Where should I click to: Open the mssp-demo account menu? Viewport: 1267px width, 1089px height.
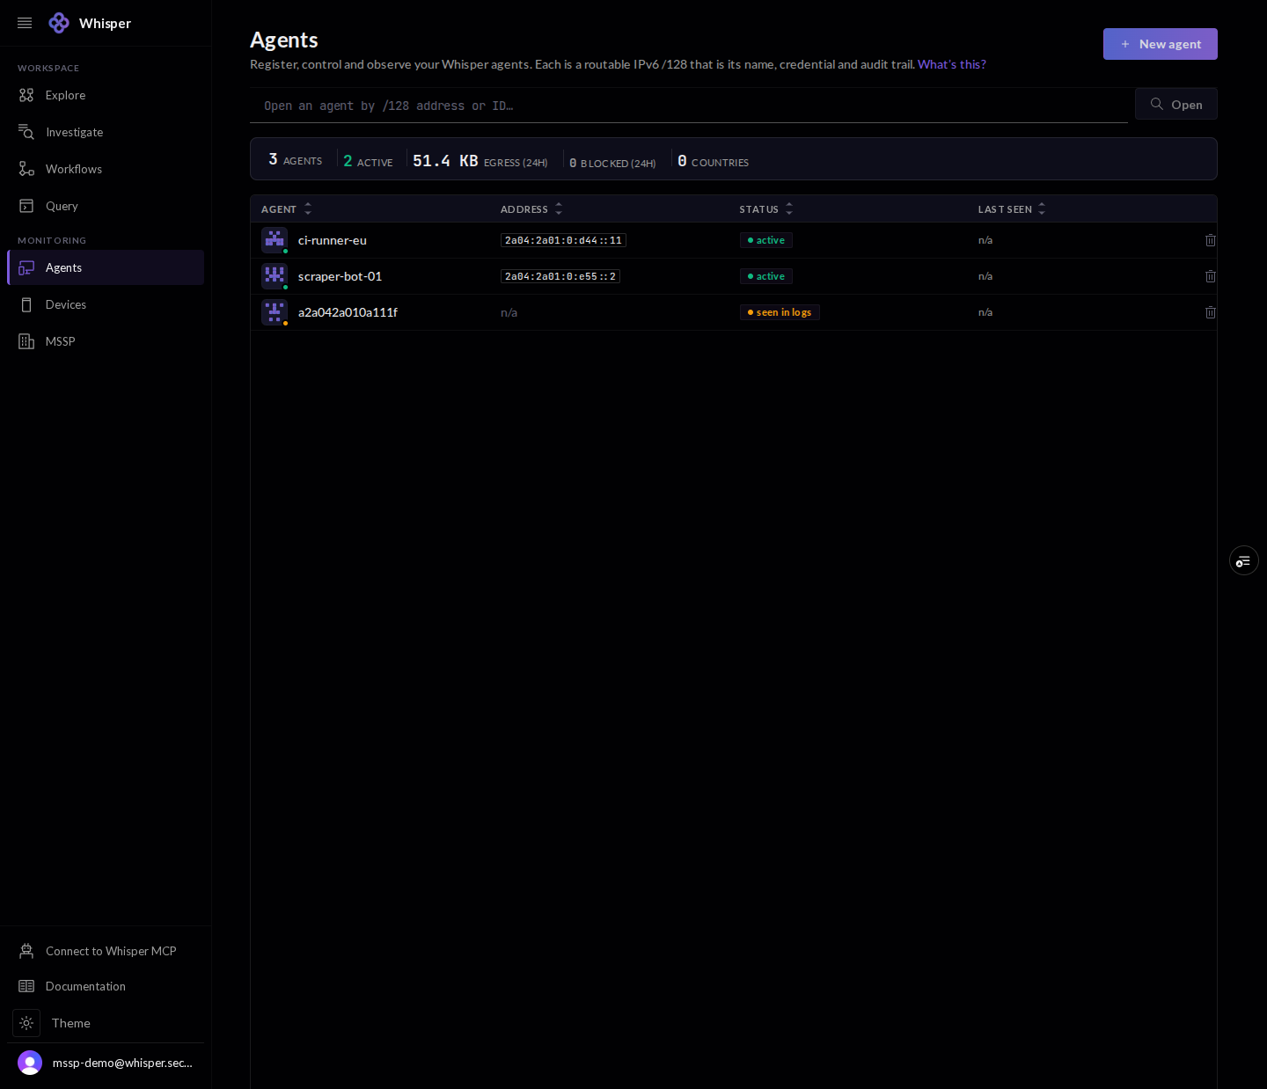pos(106,1063)
